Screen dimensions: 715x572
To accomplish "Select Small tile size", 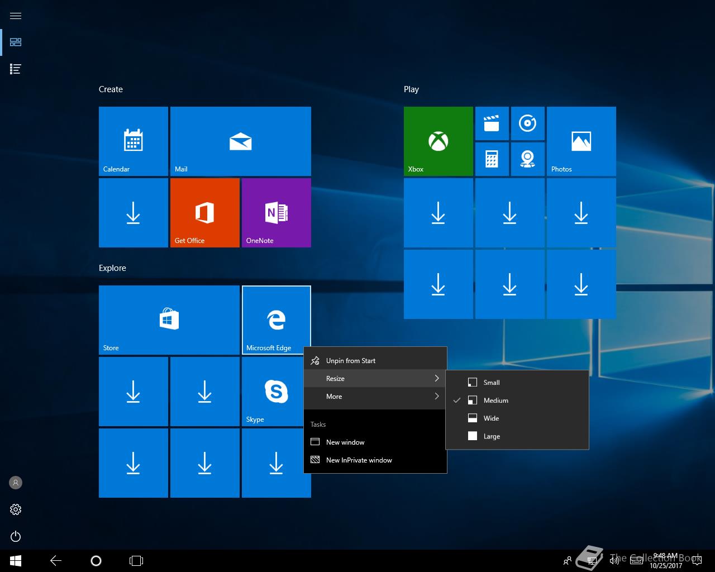I will tap(517, 383).
